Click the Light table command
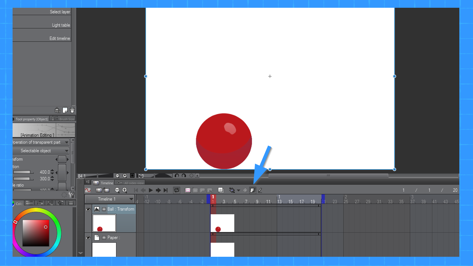The height and width of the screenshot is (266, 473). pyautogui.click(x=61, y=25)
